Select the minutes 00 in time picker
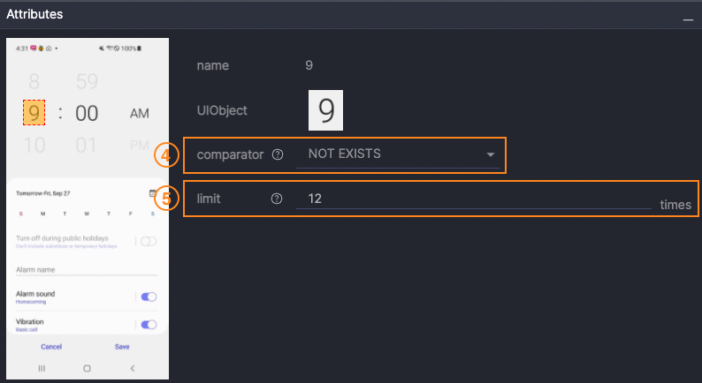702x383 pixels. pos(87,113)
